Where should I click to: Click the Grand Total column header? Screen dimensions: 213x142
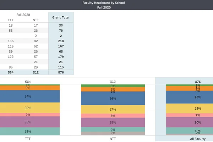pyautogui.click(x=61, y=17)
